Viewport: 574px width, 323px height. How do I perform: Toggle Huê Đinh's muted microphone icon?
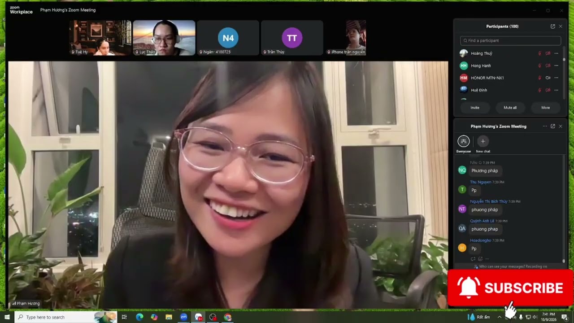click(540, 90)
